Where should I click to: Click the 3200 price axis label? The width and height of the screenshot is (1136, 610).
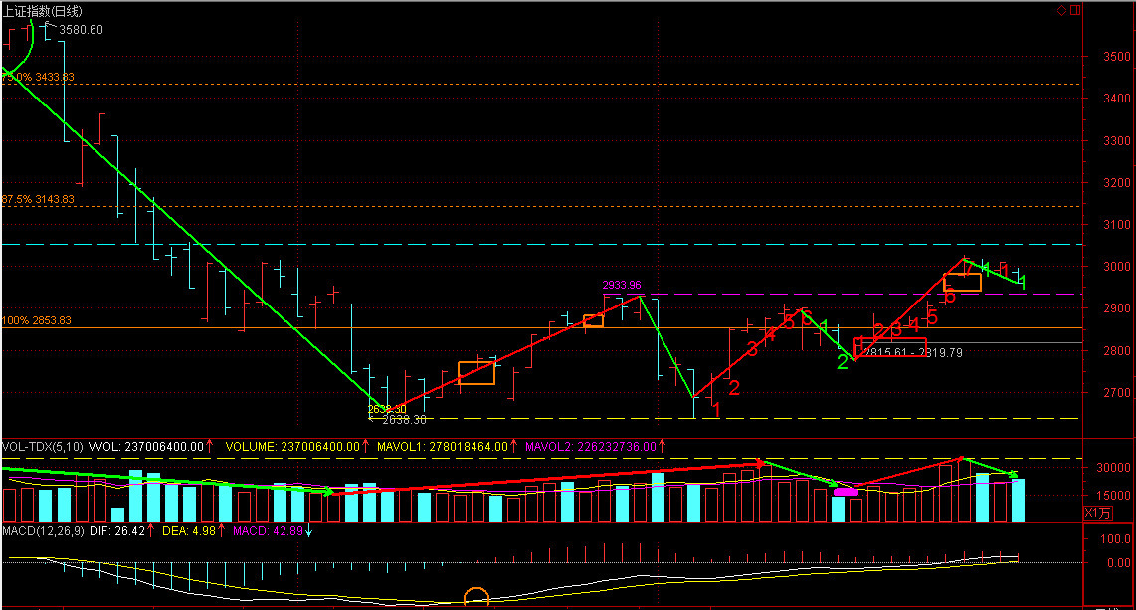1116,182
